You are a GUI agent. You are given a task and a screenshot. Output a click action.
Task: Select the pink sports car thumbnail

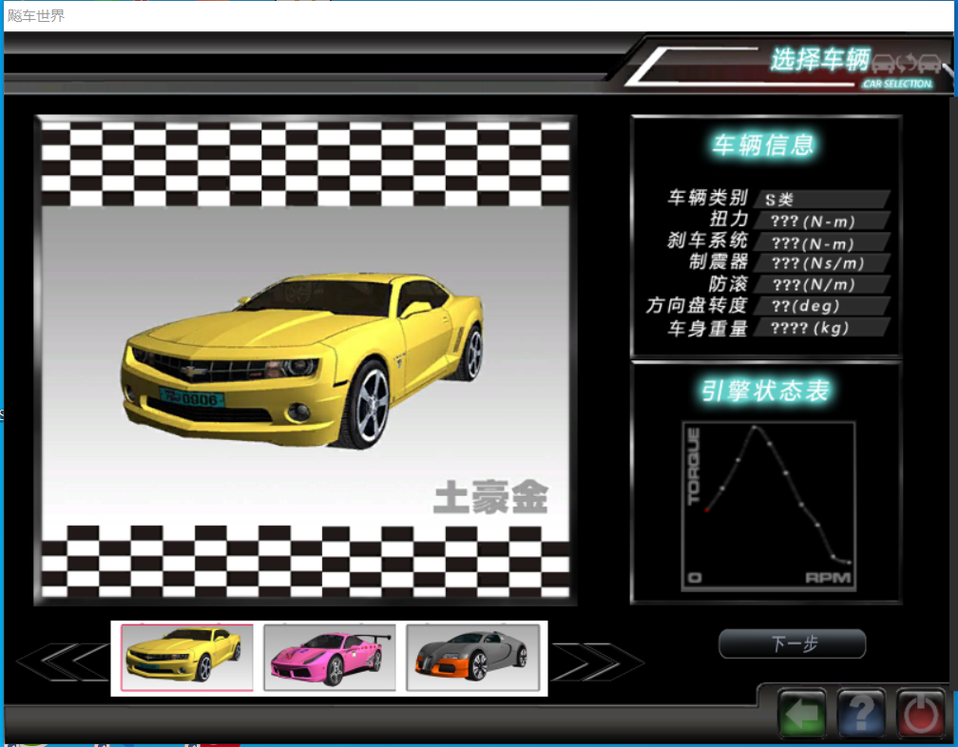[329, 658]
